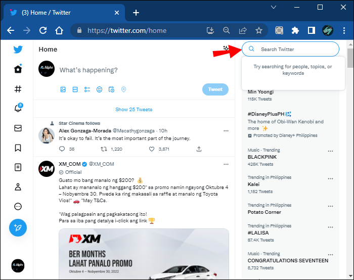Open the XM Ber Months promo image

[x=144, y=254]
